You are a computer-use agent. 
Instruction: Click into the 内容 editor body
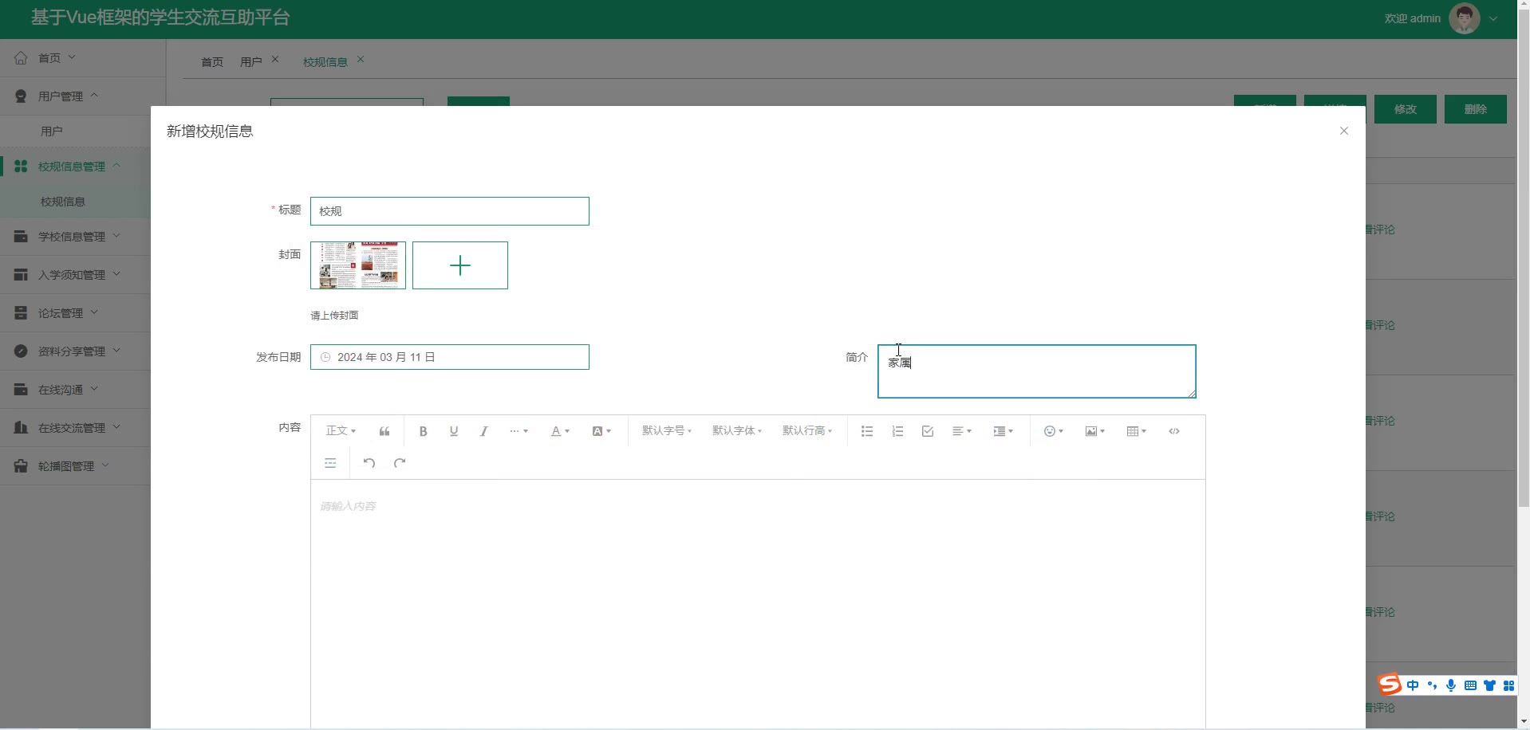(758, 604)
